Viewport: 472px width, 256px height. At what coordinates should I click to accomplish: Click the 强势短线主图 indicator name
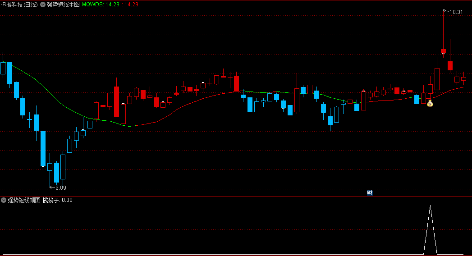pyautogui.click(x=63, y=5)
